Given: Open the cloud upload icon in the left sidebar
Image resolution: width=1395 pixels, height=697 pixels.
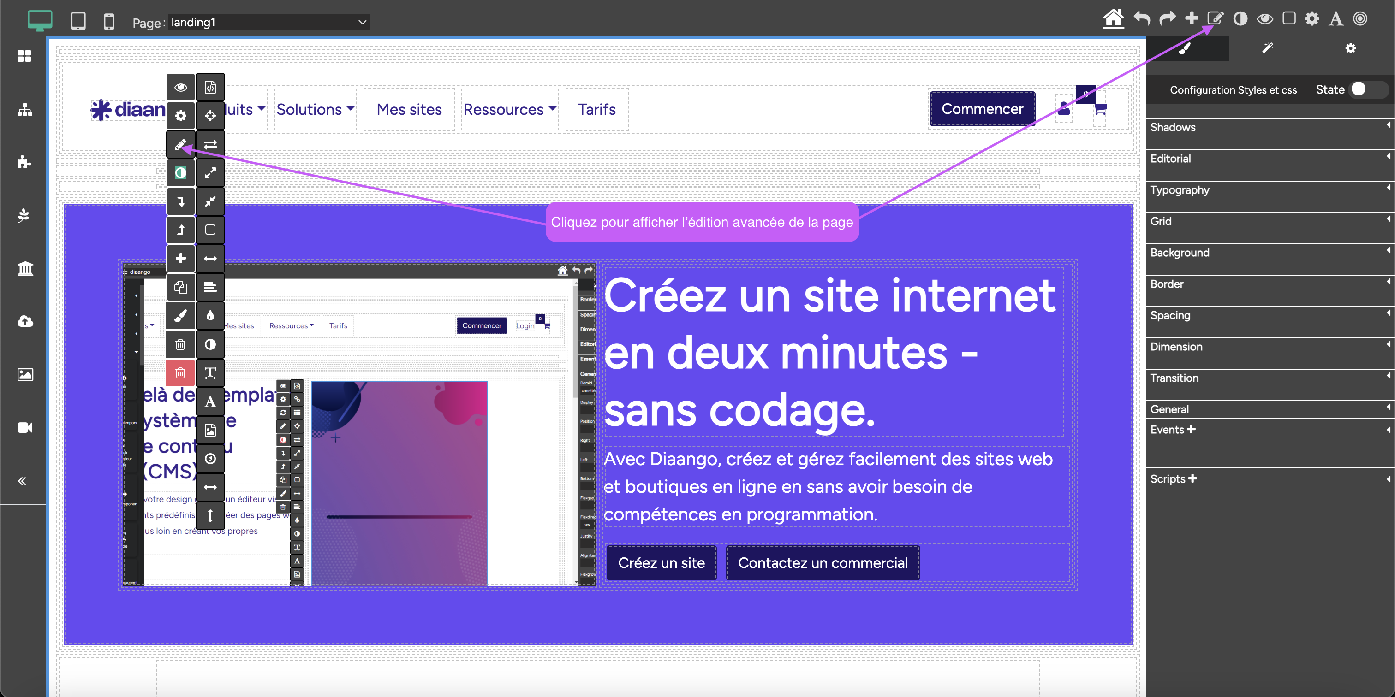Looking at the screenshot, I should coord(25,321).
